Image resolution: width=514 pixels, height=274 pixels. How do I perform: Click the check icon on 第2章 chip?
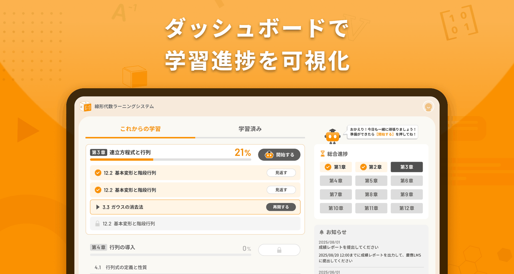click(x=364, y=167)
